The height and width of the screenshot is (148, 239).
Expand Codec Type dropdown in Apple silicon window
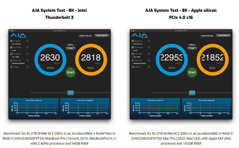pyautogui.click(x=149, y=54)
